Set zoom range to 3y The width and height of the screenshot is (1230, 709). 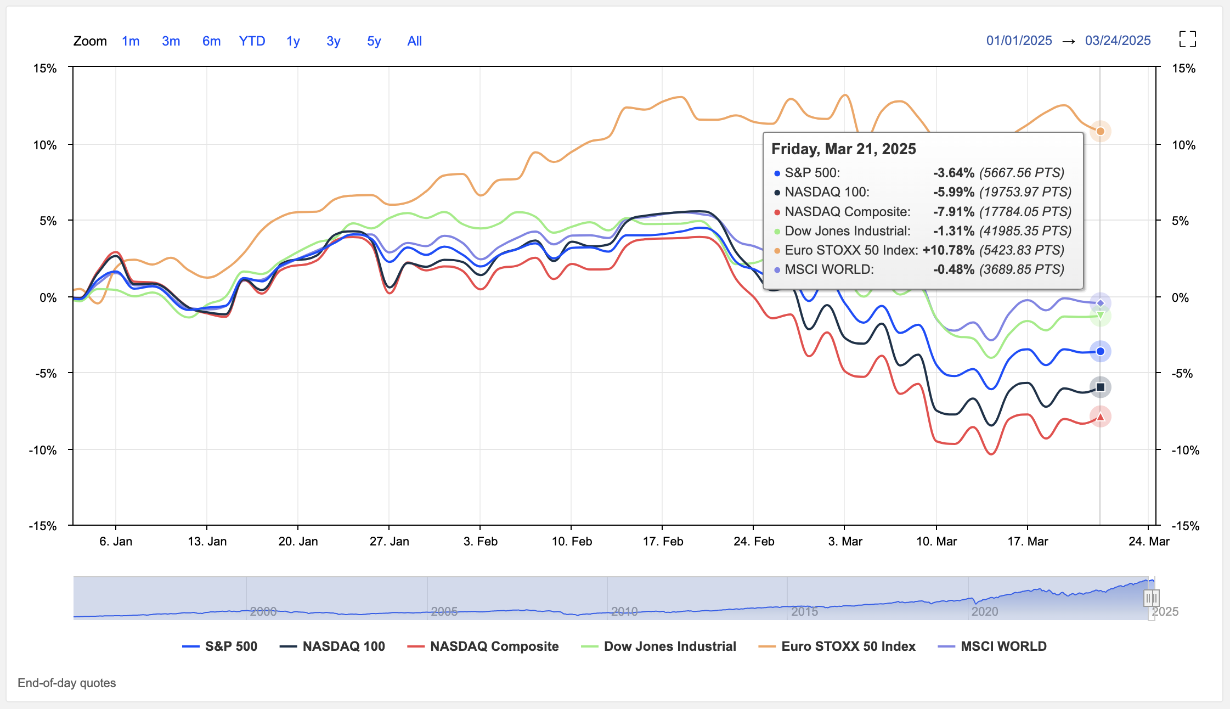click(x=333, y=41)
